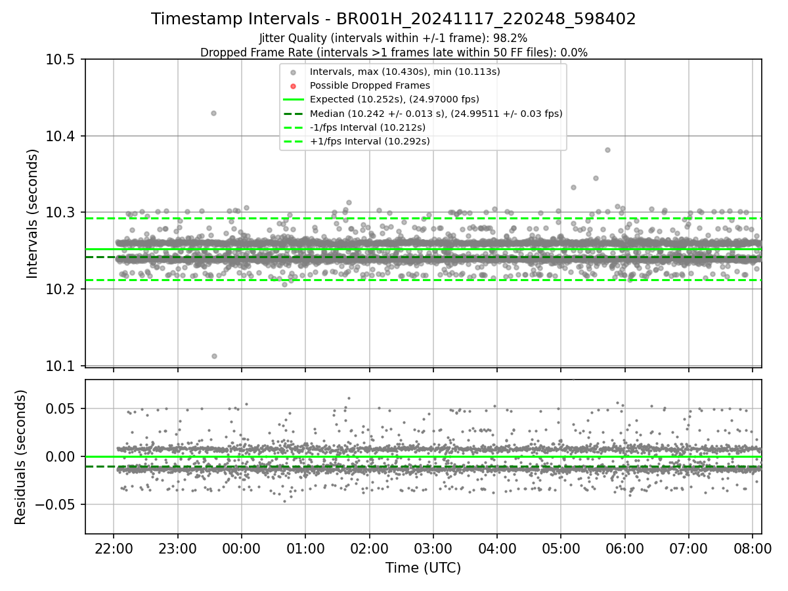Click legend entry beginning 'Median (10.242 +/- 0.013 s)'

coord(436,114)
